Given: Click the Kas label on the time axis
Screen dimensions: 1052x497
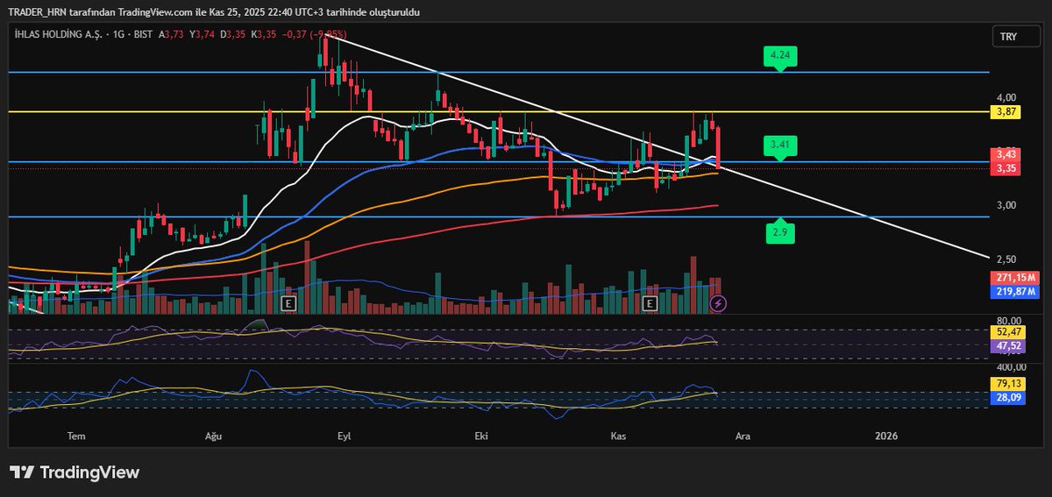Looking at the screenshot, I should (x=617, y=435).
